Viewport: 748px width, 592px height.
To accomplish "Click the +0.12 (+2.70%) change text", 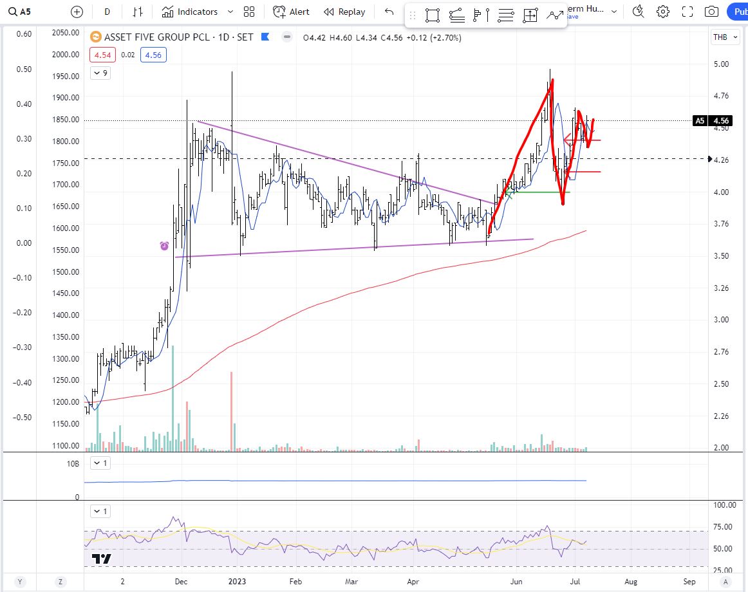I will [x=434, y=38].
